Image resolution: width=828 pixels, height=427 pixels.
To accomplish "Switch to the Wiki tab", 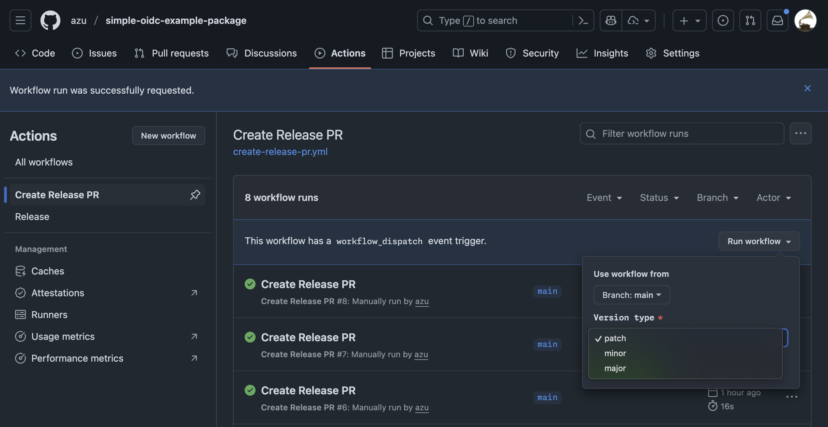I will pyautogui.click(x=471, y=53).
